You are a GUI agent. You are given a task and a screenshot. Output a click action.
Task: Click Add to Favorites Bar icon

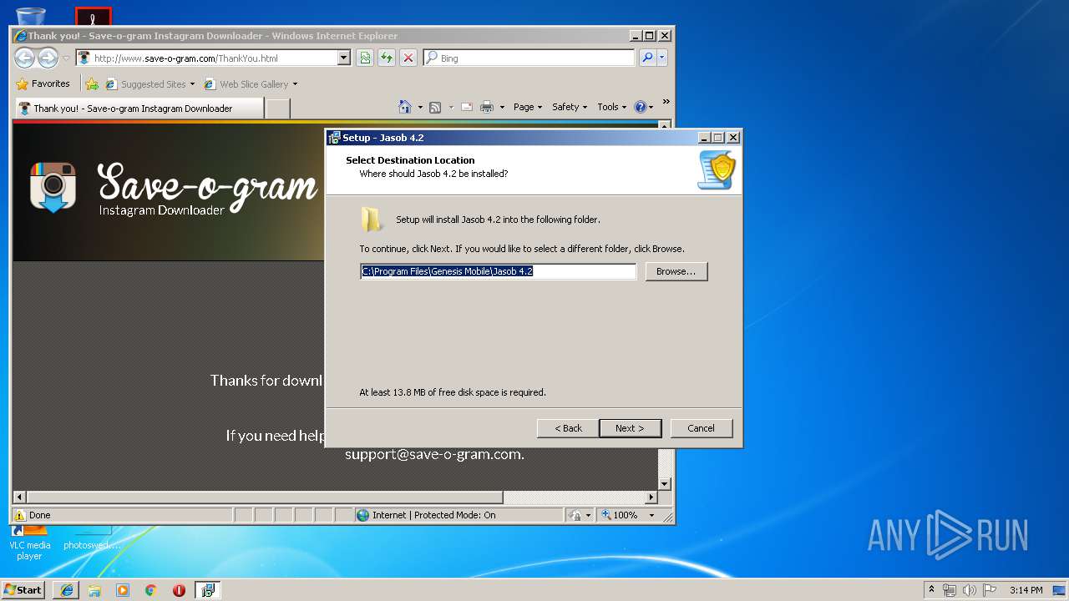pos(92,84)
